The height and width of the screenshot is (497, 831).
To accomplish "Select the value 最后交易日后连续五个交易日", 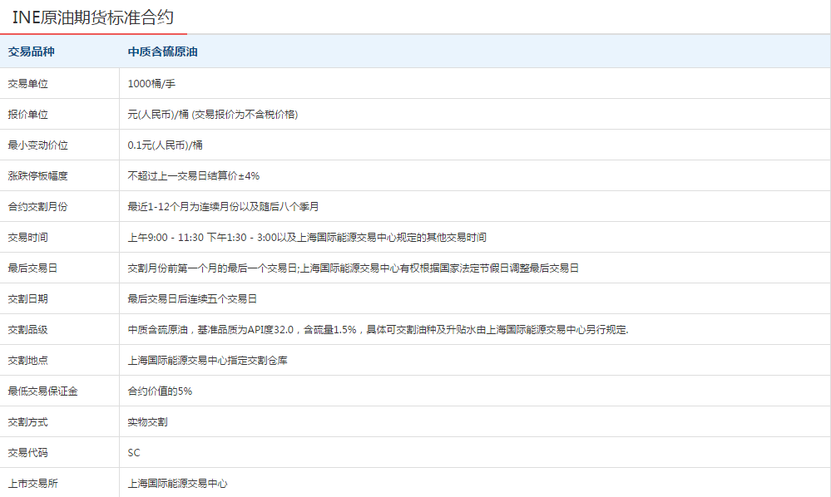I will click(192, 298).
